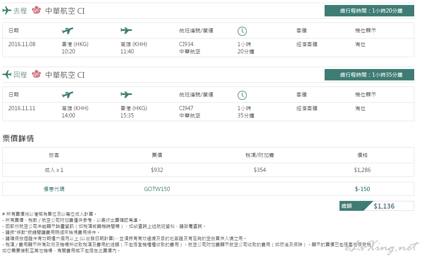Click the 中華航空 CI title in the outbound header
The height and width of the screenshot is (260, 423).
point(65,11)
